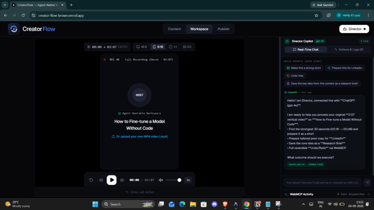The image size is (374, 210).
Task: Click the Director Copilot robot icon
Action: coord(287,41)
